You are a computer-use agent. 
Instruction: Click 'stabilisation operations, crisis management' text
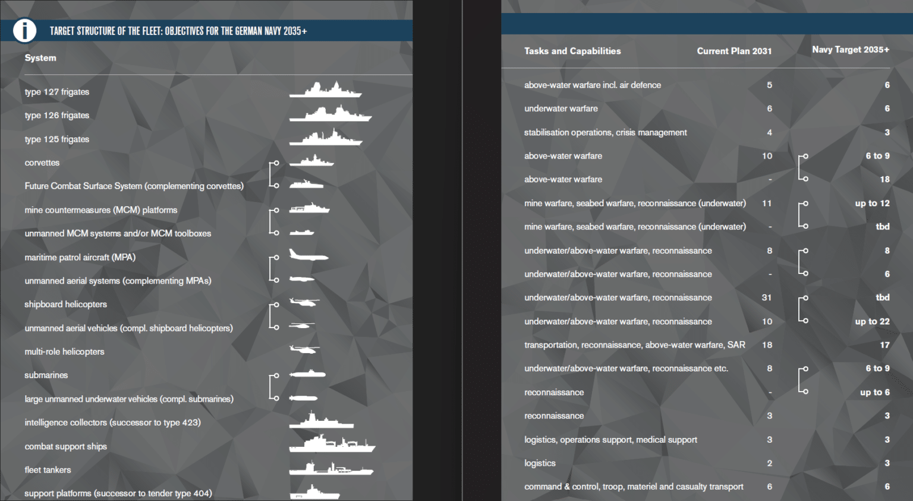[605, 133]
